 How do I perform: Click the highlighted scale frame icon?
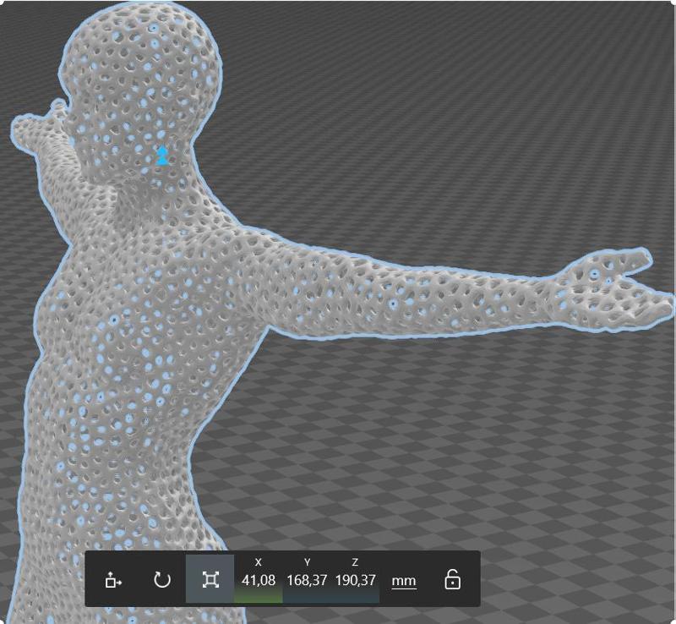pyautogui.click(x=210, y=580)
